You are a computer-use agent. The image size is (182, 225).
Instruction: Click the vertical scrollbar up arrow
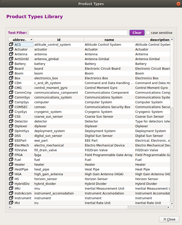[172, 39]
